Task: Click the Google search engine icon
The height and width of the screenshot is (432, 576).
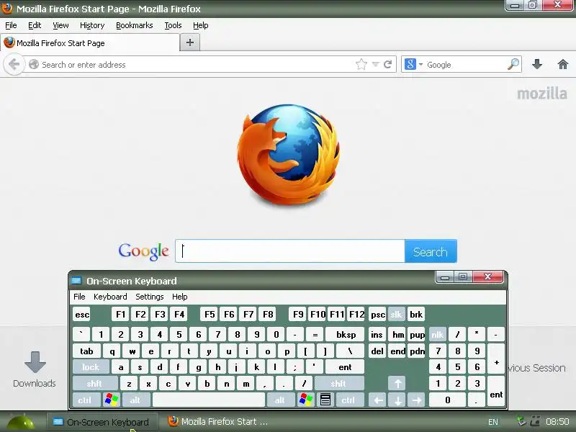Action: [410, 64]
